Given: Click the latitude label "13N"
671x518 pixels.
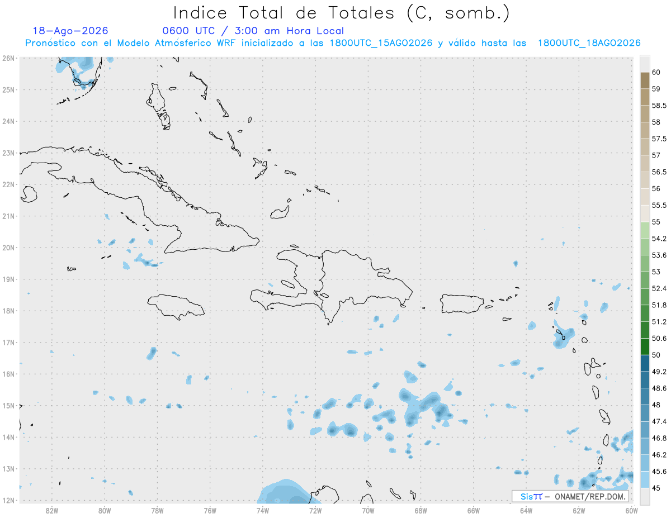Looking at the screenshot, I should coord(8,469).
